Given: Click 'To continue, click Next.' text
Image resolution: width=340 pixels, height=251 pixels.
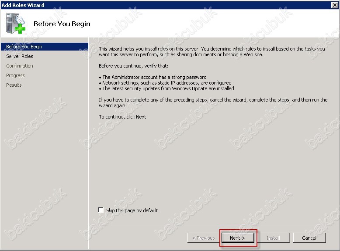Looking at the screenshot, I should coord(123,117).
